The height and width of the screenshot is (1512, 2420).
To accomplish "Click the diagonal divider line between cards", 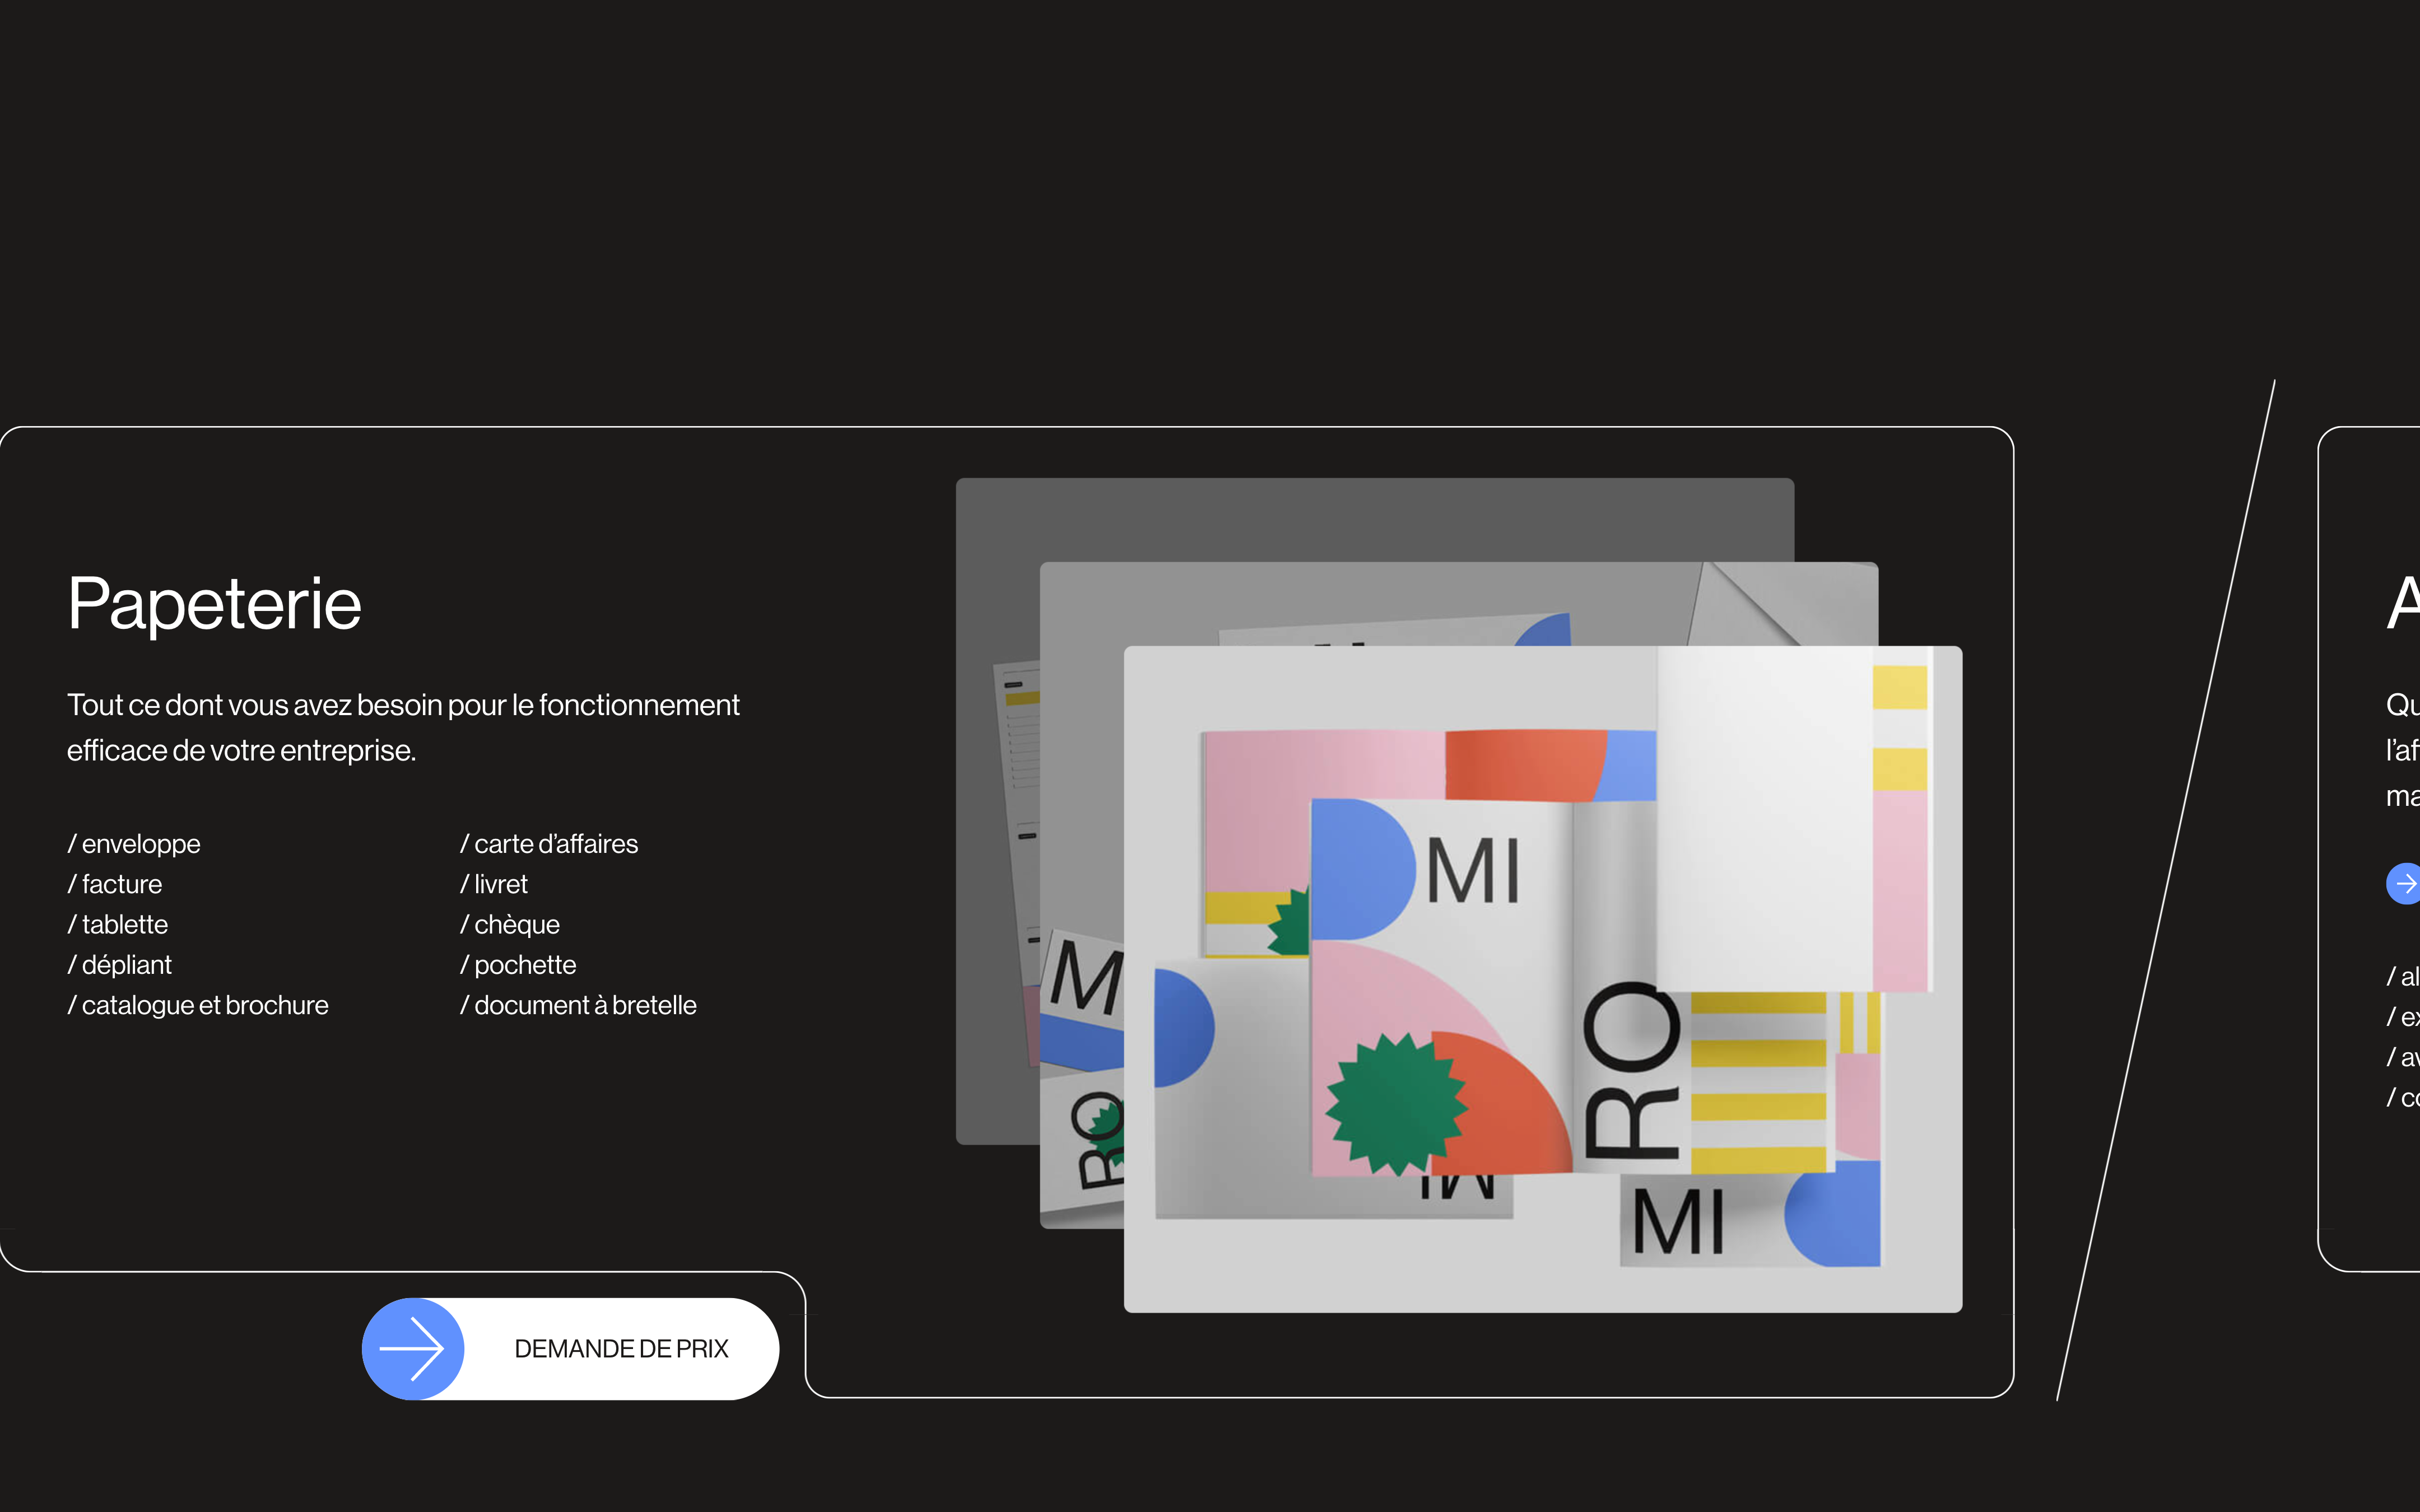I will pyautogui.click(x=2165, y=890).
